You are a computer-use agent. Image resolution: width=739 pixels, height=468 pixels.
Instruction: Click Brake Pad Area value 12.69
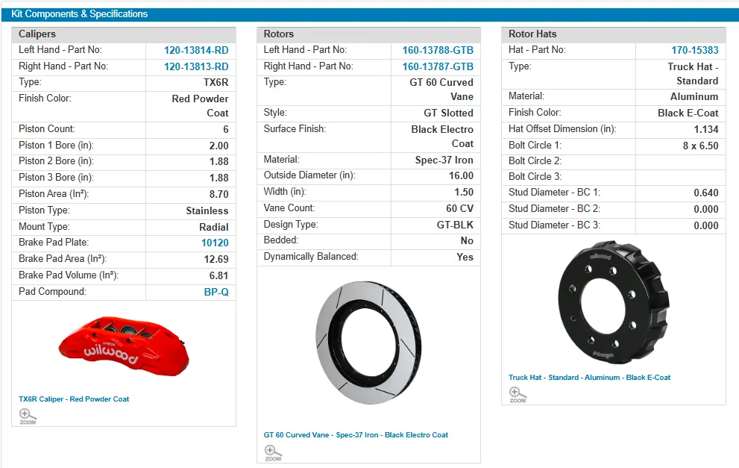(216, 260)
